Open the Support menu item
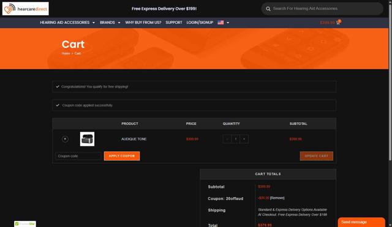 tap(174, 23)
